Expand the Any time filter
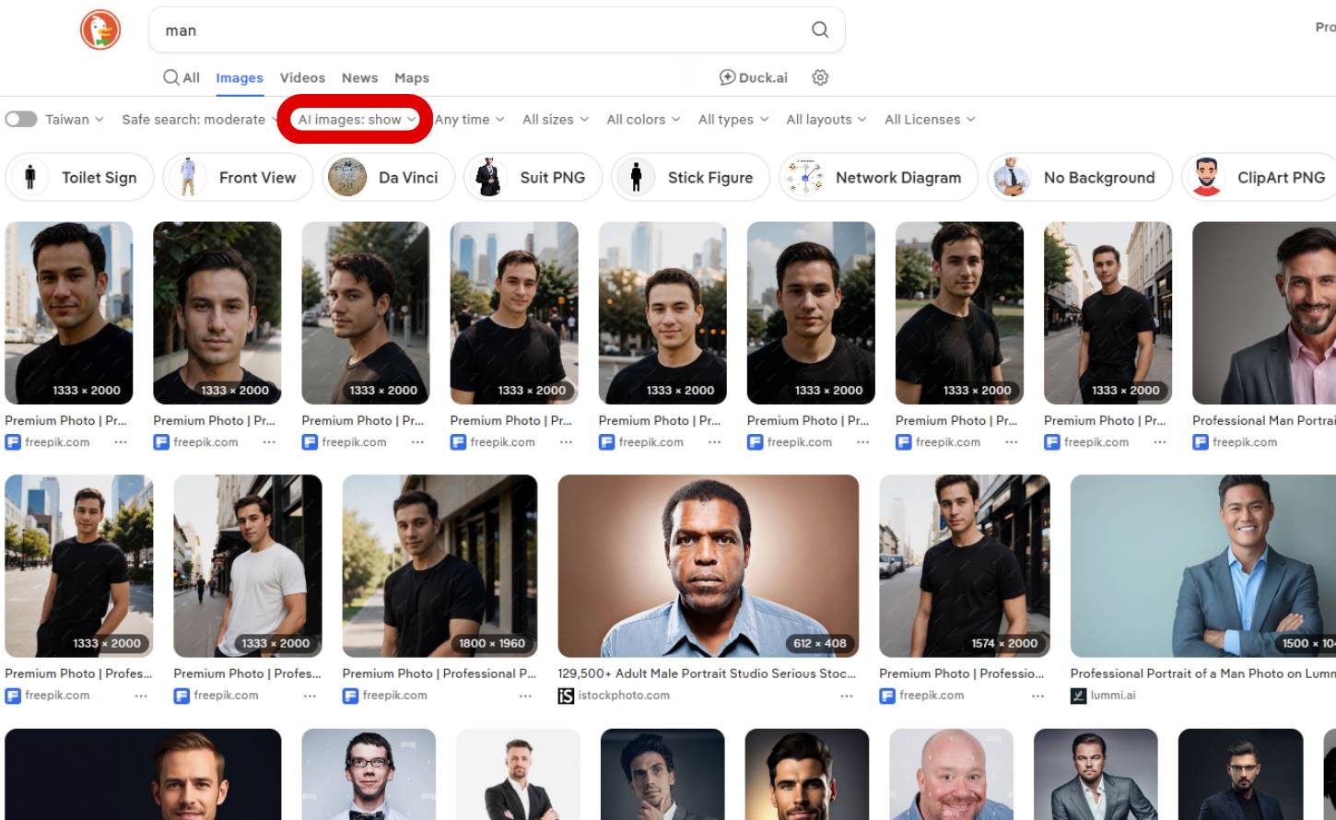 (469, 119)
